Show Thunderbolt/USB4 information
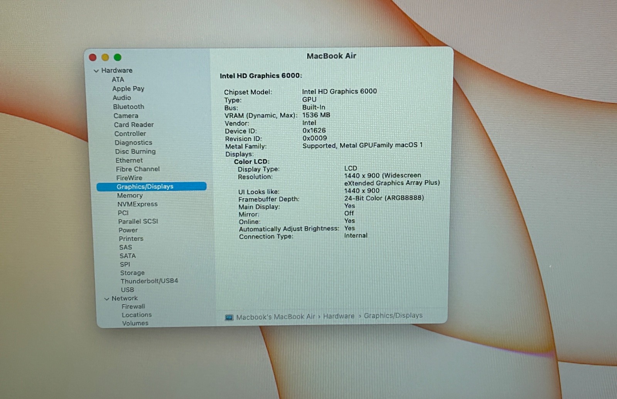617x399 pixels. click(x=149, y=281)
